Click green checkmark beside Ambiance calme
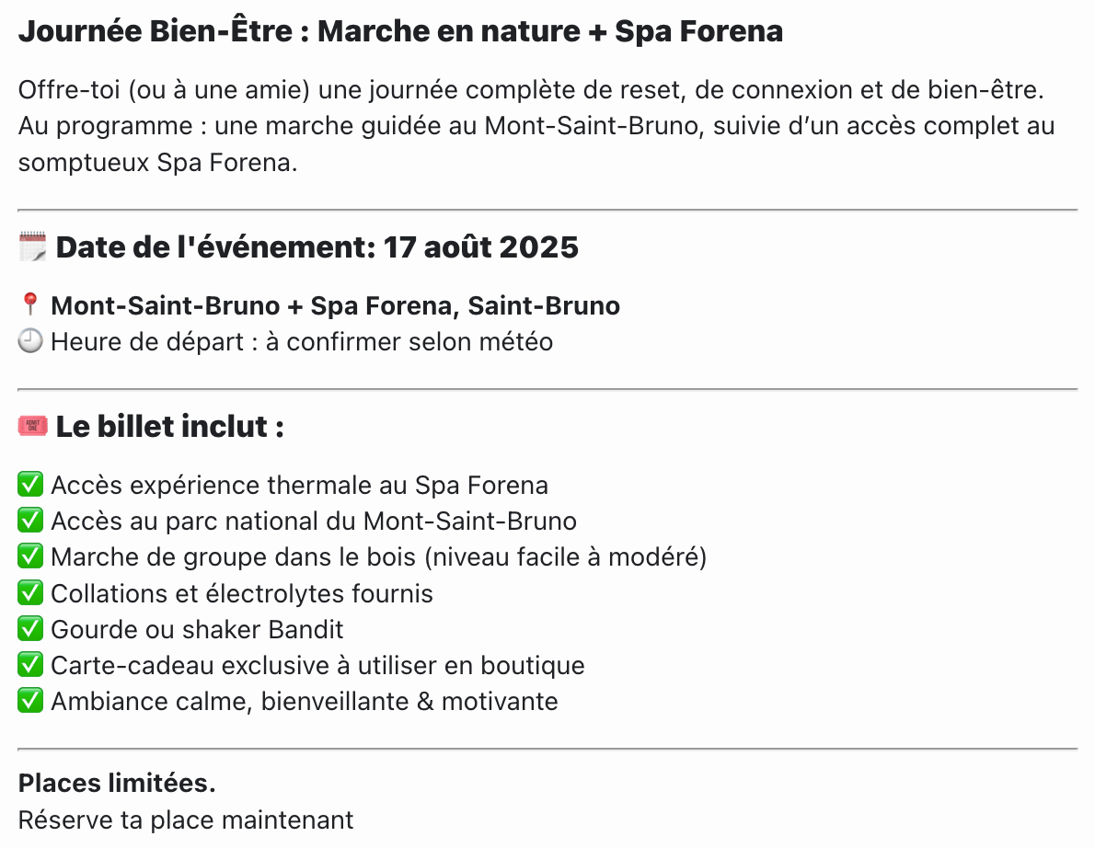This screenshot has width=1095, height=848. point(30,701)
